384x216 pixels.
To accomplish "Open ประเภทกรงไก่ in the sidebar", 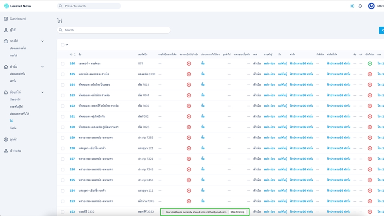I will 18,48.
